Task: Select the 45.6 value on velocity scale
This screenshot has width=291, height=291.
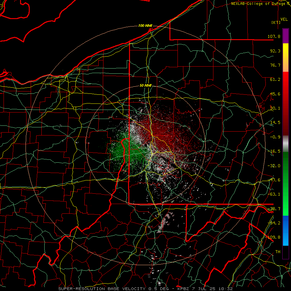Action: coord(275,94)
